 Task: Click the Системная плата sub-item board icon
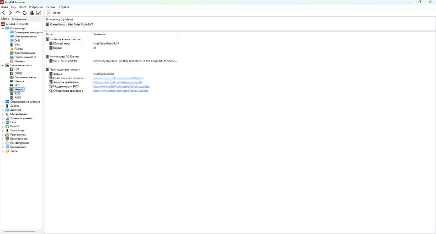pyautogui.click(x=11, y=78)
